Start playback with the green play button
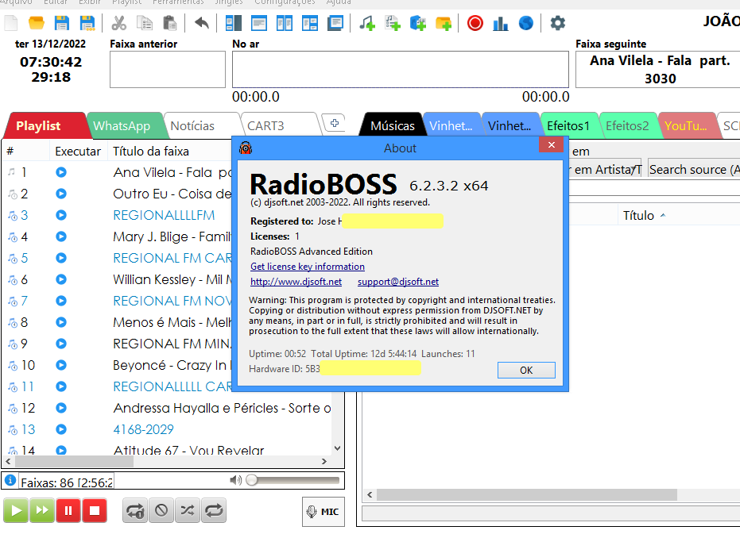The image size is (740, 538). (16, 511)
